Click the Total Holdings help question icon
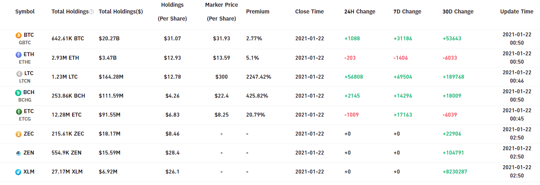 tap(92, 12)
